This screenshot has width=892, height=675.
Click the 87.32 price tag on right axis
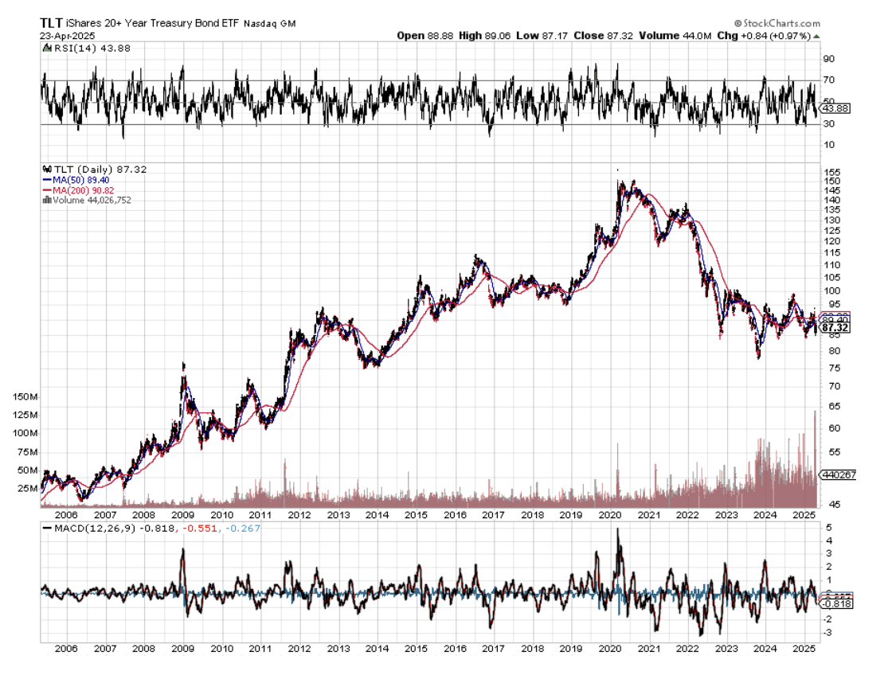click(x=835, y=328)
